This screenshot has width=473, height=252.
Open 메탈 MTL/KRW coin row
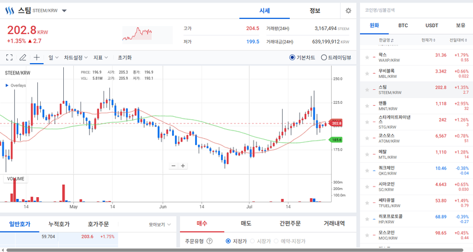click(x=416, y=155)
